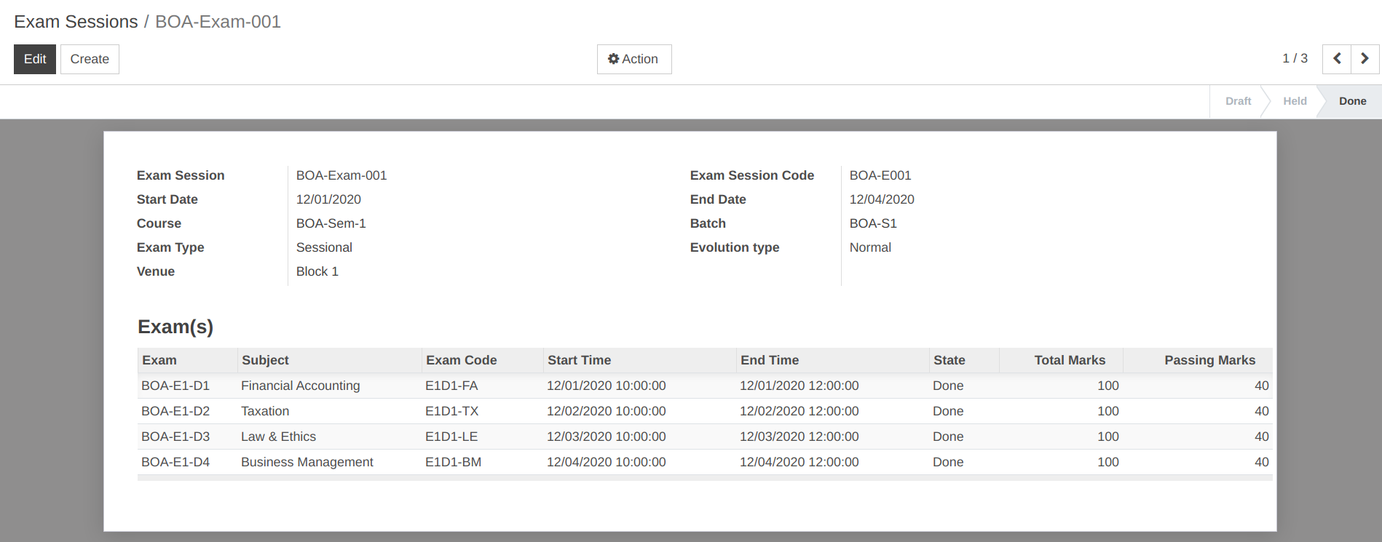1382x542 pixels.
Task: Click the Edit button
Action: pos(35,59)
